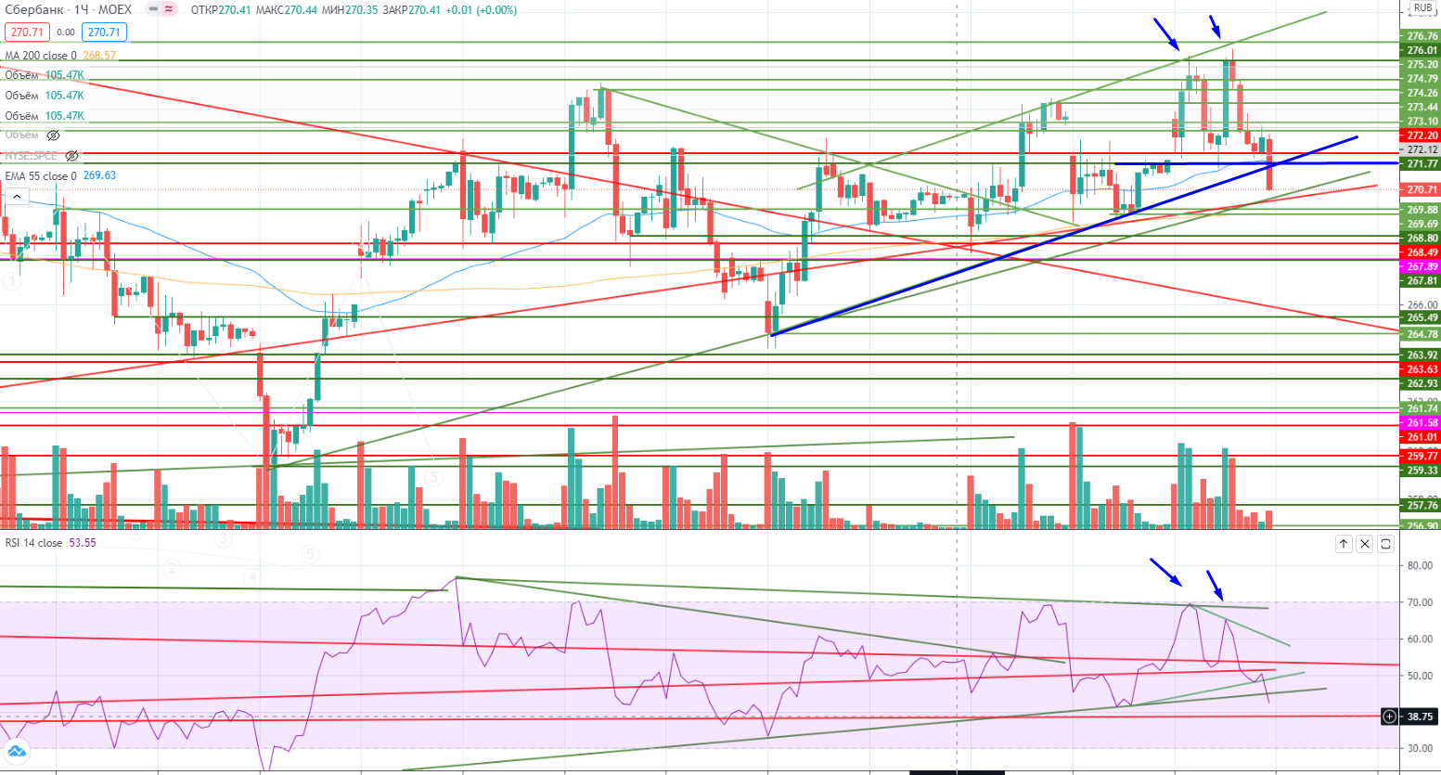Click the red 270.71 sell price button
The height and width of the screenshot is (775, 1441).
coord(25,32)
